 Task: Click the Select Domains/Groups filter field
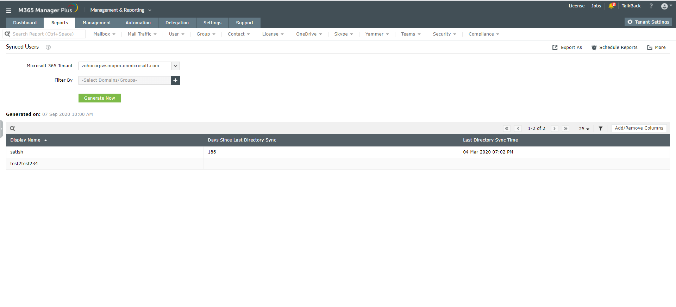(125, 80)
